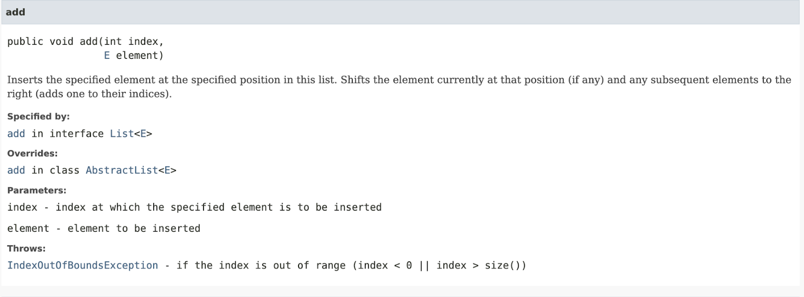Click the E type parameter after List

click(x=143, y=134)
